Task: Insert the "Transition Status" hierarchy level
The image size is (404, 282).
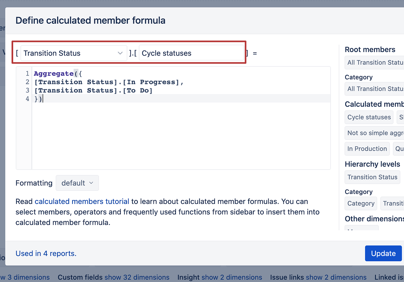Action: [372, 177]
